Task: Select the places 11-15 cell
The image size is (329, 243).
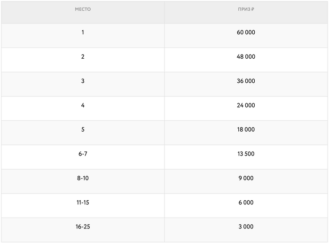Action: (83, 203)
